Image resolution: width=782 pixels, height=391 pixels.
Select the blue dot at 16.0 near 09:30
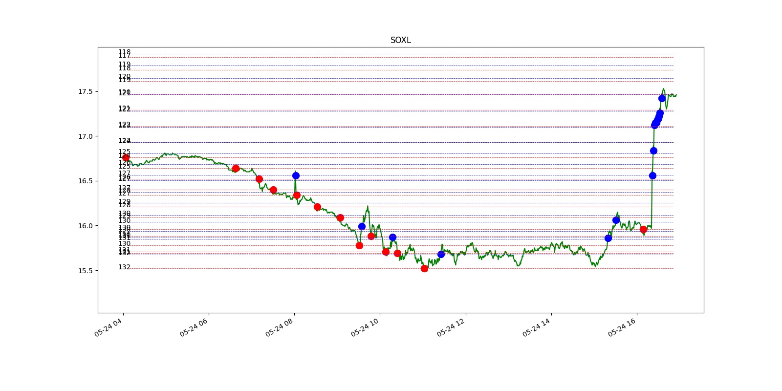pos(362,226)
